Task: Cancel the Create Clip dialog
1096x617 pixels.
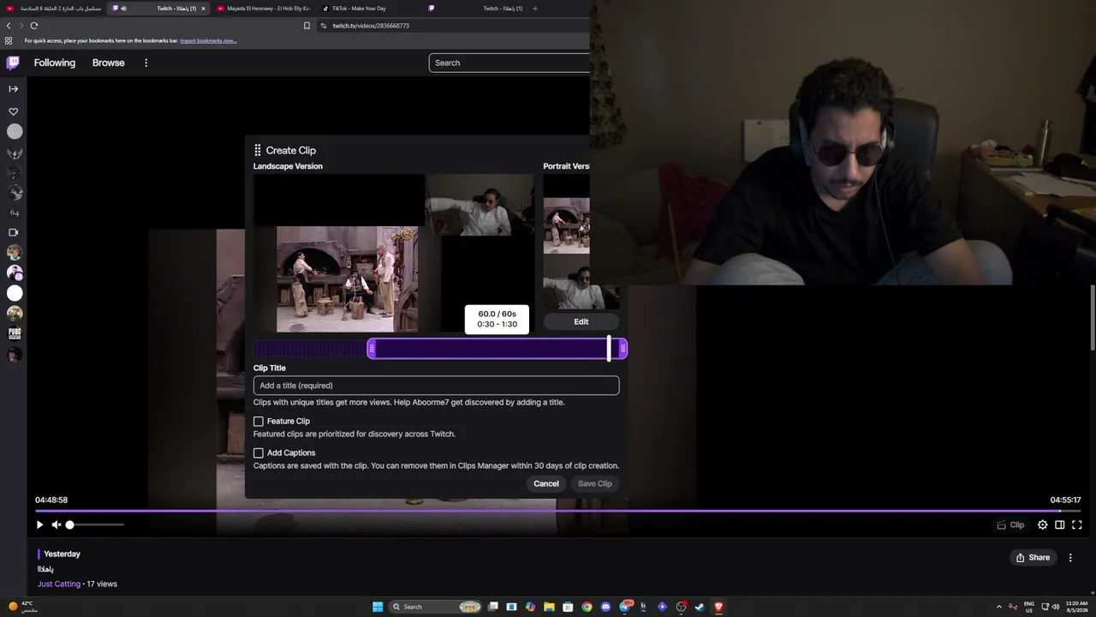Action: [x=546, y=484]
